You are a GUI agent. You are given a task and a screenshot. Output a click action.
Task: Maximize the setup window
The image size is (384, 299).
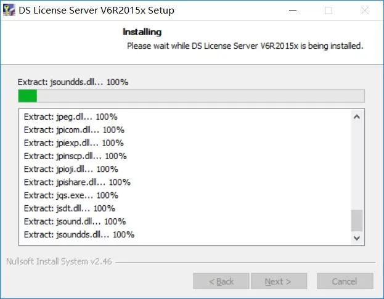click(x=329, y=10)
